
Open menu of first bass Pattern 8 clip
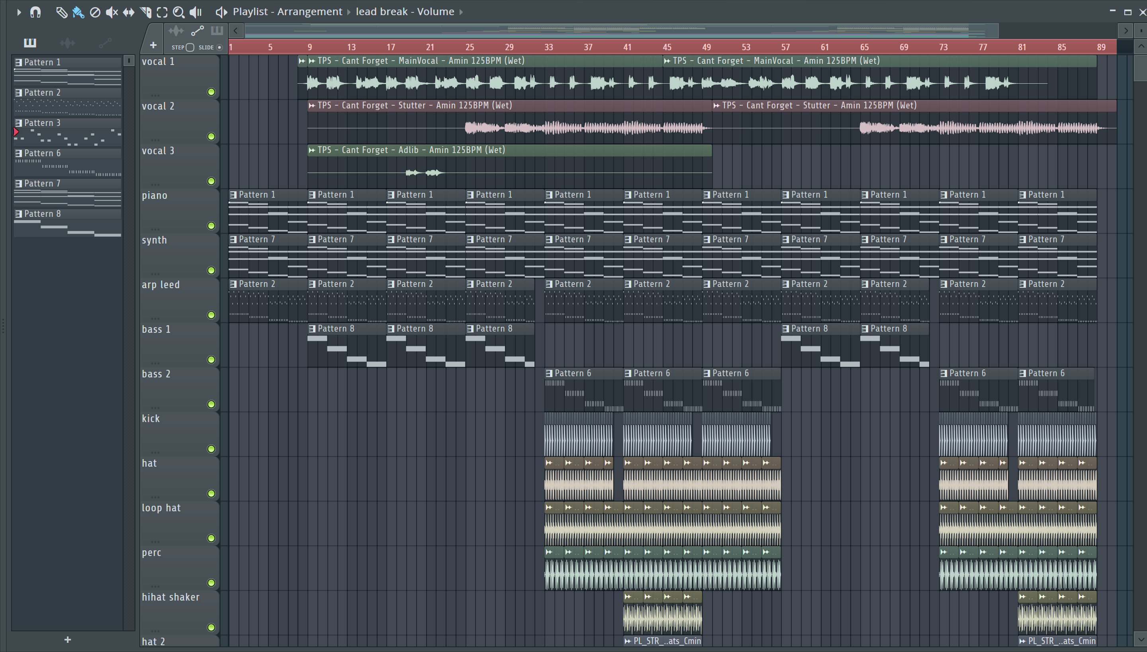(312, 329)
